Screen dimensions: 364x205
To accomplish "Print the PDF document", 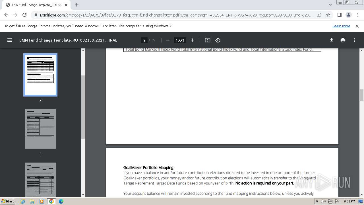I will (x=343, y=40).
